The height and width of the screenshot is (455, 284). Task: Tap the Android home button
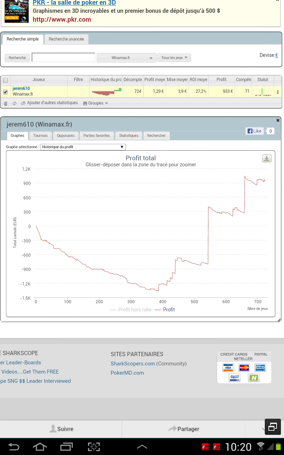tap(40, 447)
